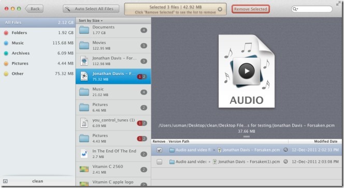Check remove for Forsaken(1).pcm
344x188 pixels.
click(160, 162)
